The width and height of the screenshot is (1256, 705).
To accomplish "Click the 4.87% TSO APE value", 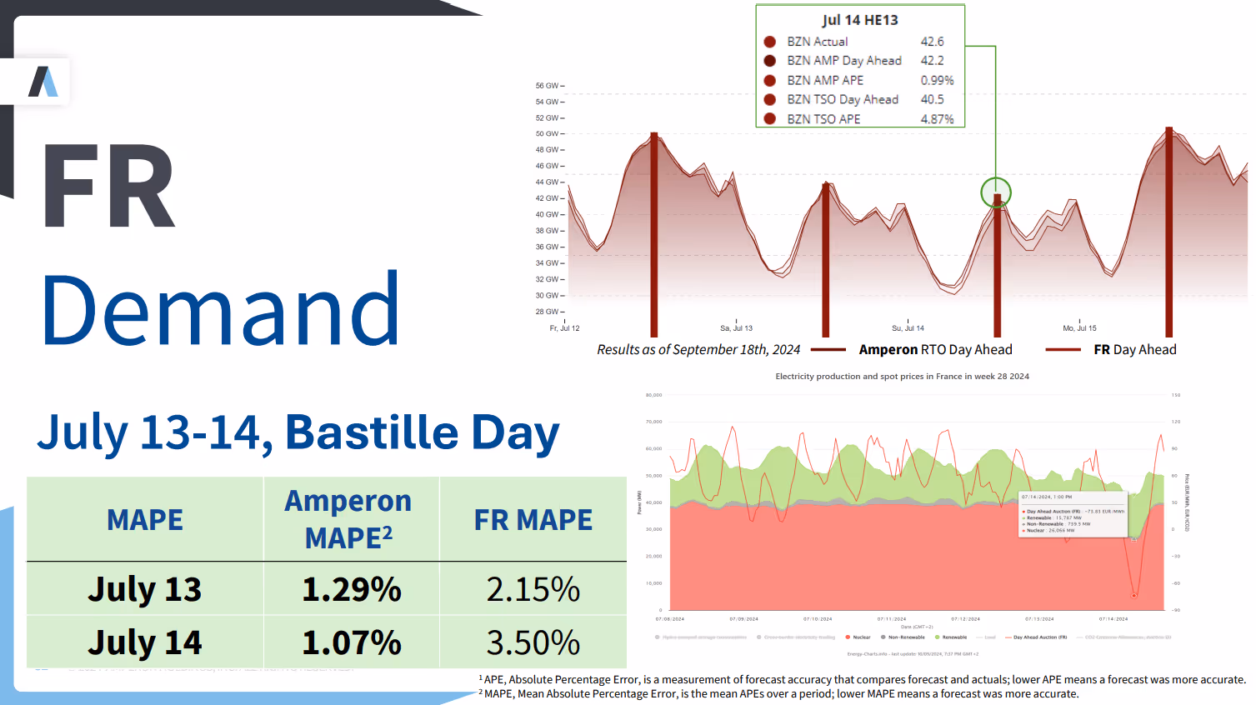I will pyautogui.click(x=937, y=119).
